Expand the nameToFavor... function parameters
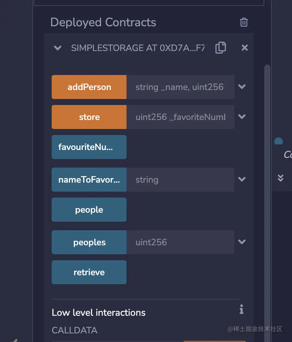Screen dimensions: 292x342 [x=242, y=179]
